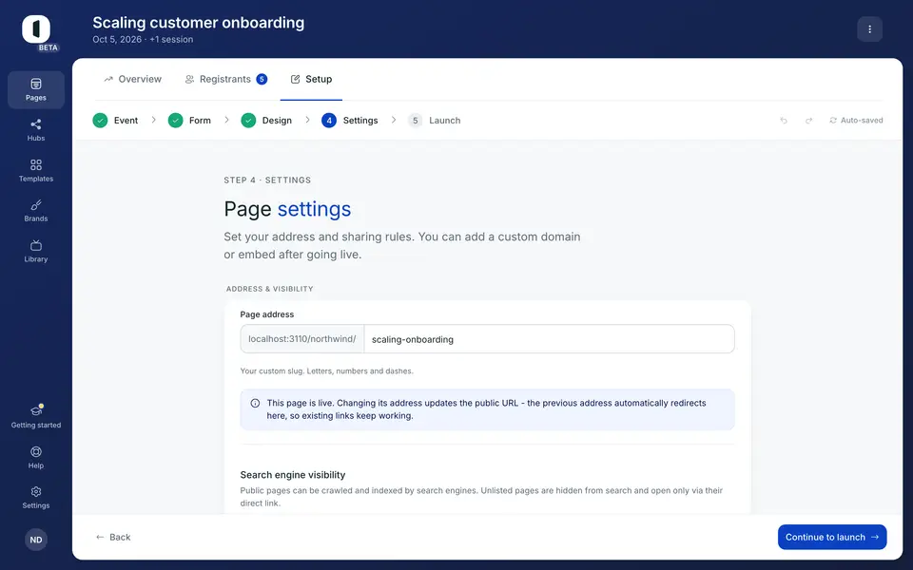The width and height of the screenshot is (913, 570).
Task: Click Continue to launch button
Action: point(832,537)
